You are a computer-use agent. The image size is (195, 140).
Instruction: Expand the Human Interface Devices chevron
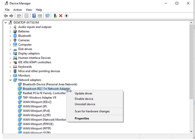click(x=10, y=58)
